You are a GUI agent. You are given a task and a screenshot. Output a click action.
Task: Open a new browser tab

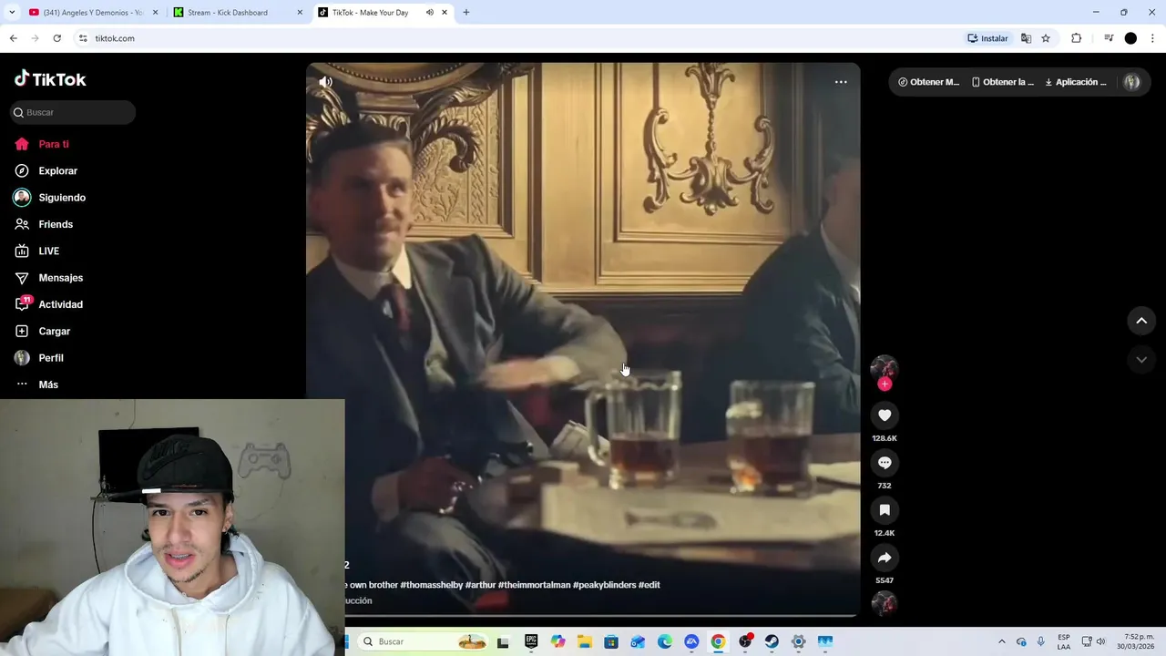pyautogui.click(x=466, y=13)
